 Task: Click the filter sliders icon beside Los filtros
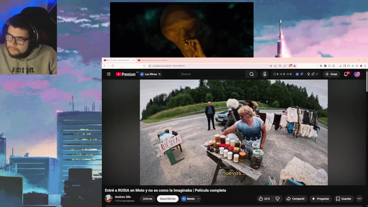click(160, 74)
